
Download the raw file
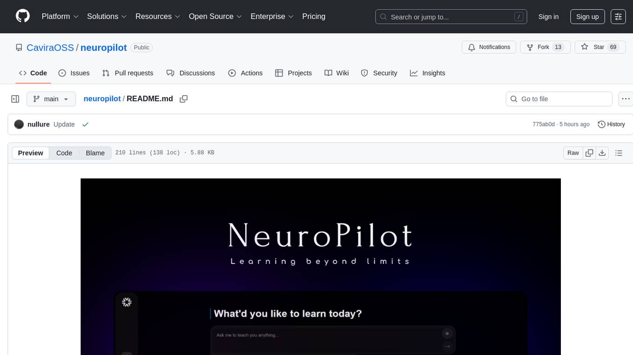(602, 153)
